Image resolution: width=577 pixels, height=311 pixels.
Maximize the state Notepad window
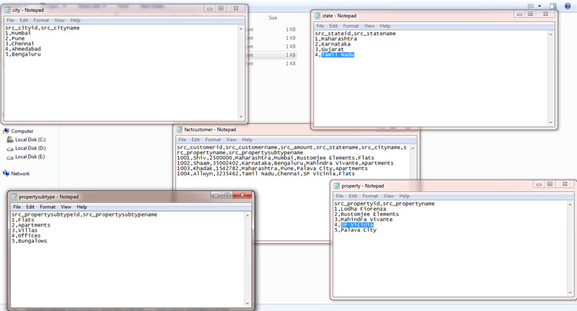coord(530,14)
